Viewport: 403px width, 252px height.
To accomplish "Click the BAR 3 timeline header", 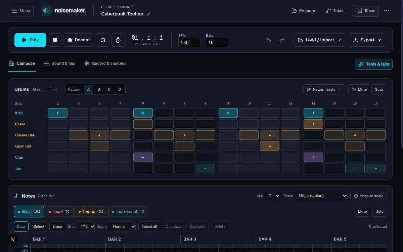I will 218,239.
